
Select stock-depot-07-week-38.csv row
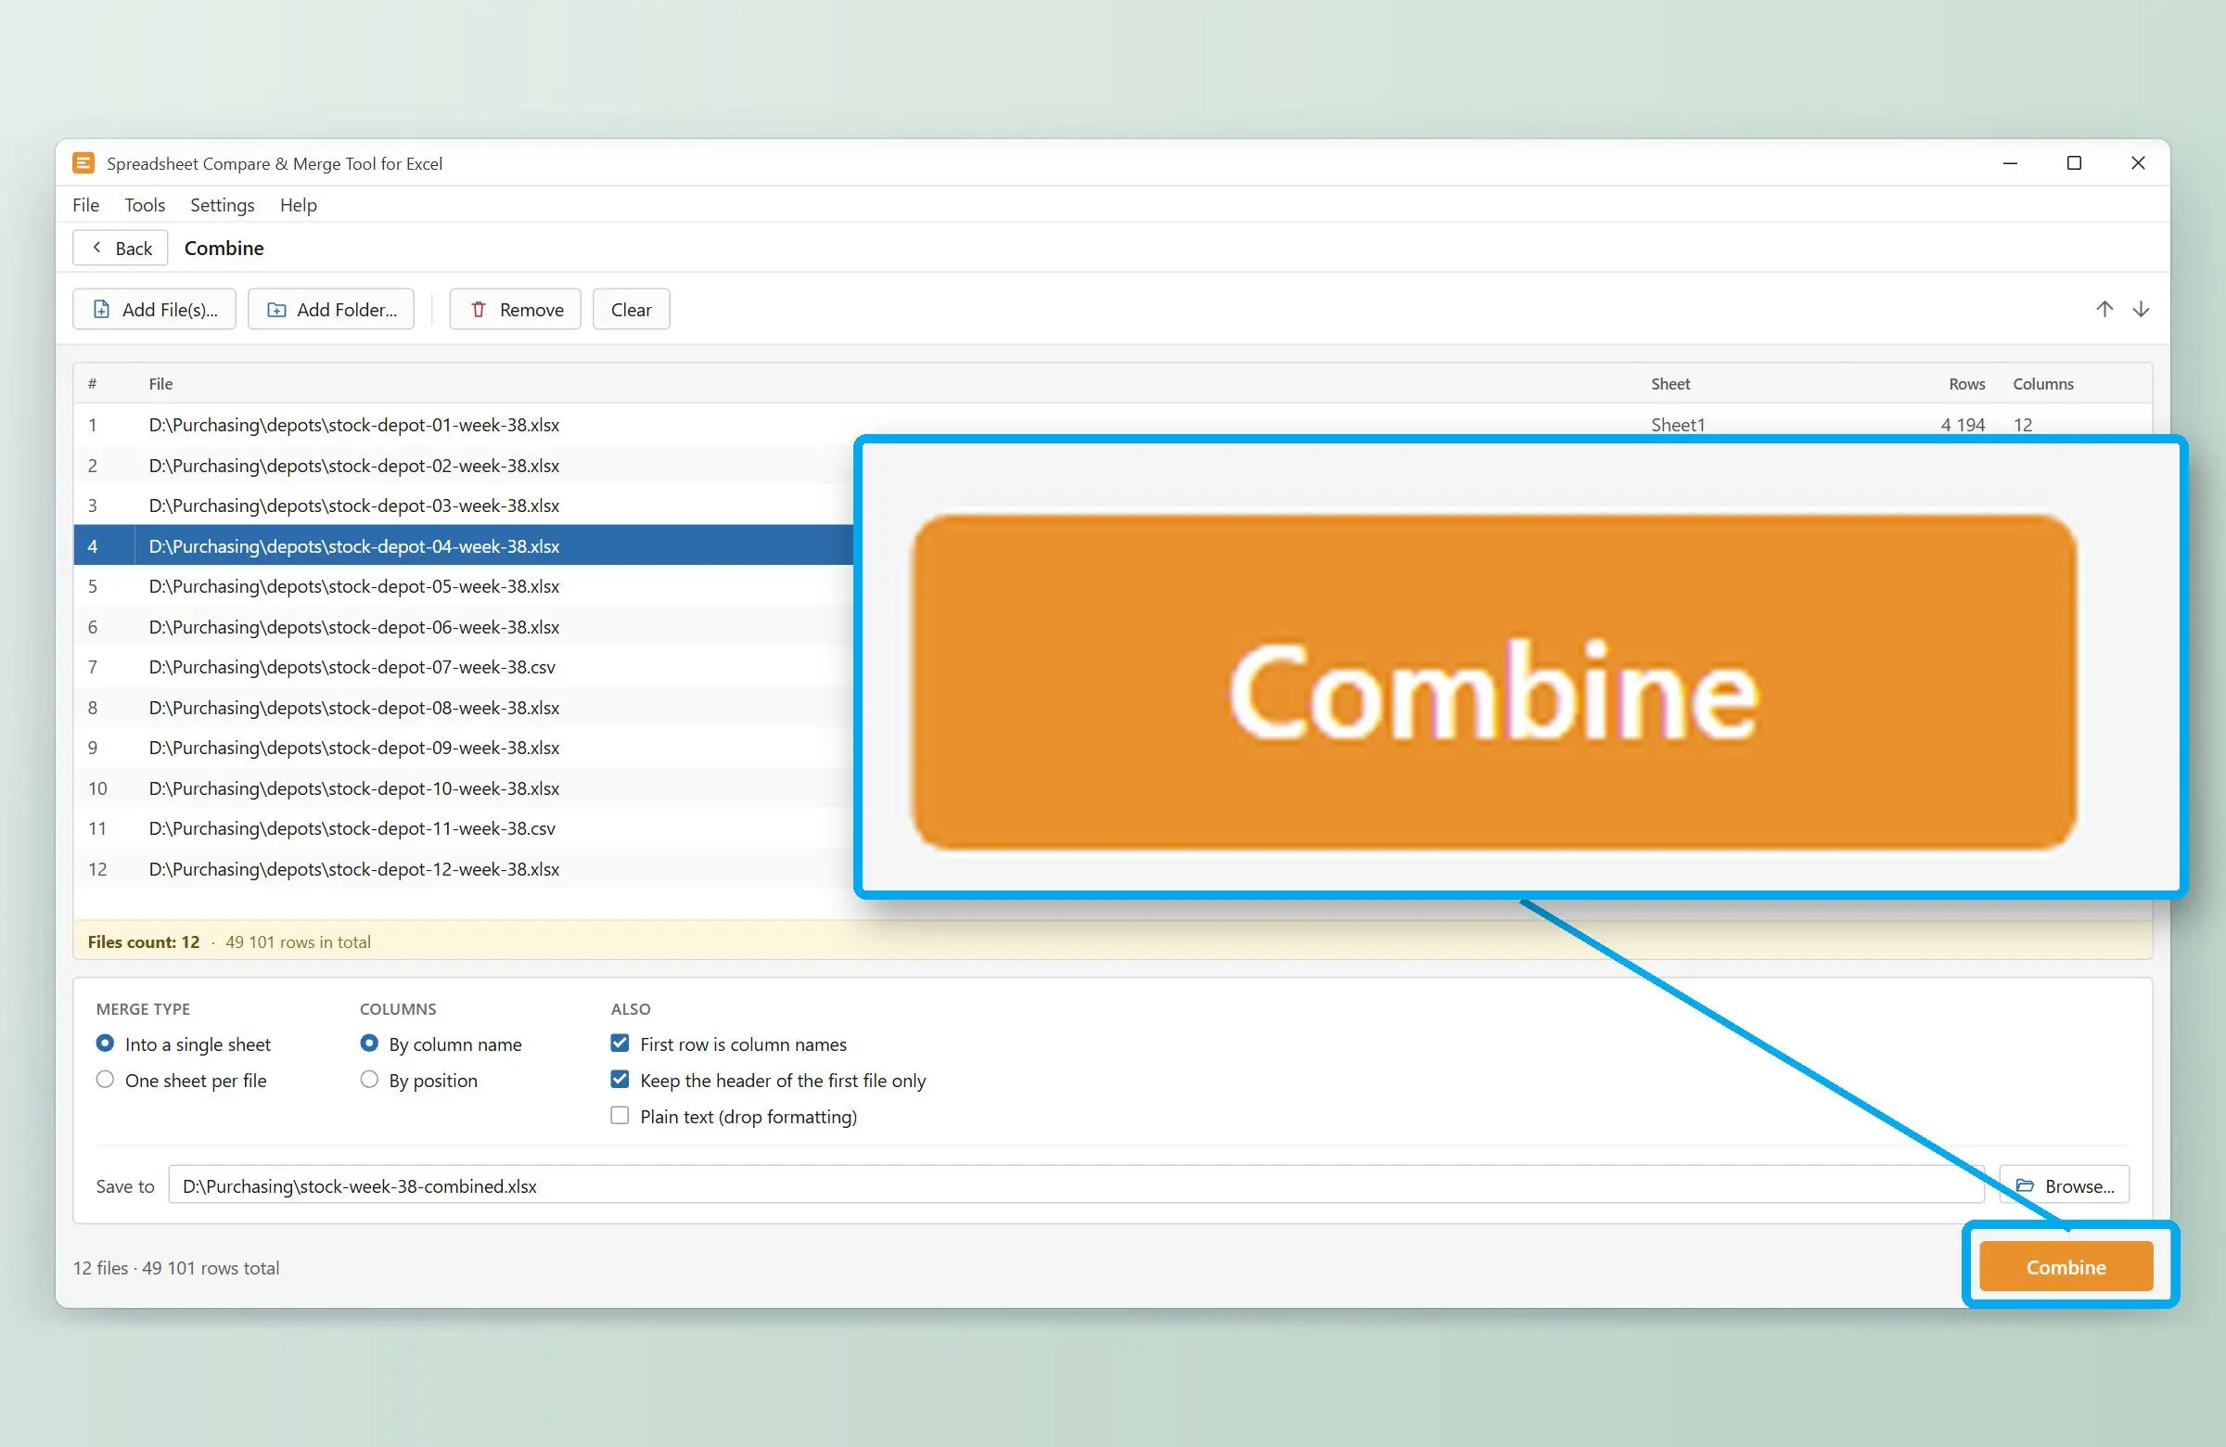click(x=463, y=667)
